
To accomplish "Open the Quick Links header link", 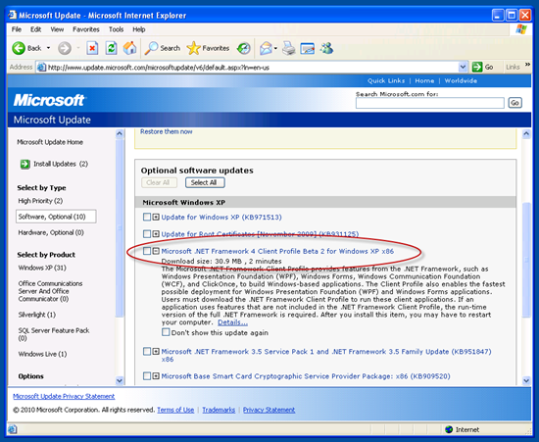I will tap(386, 80).
